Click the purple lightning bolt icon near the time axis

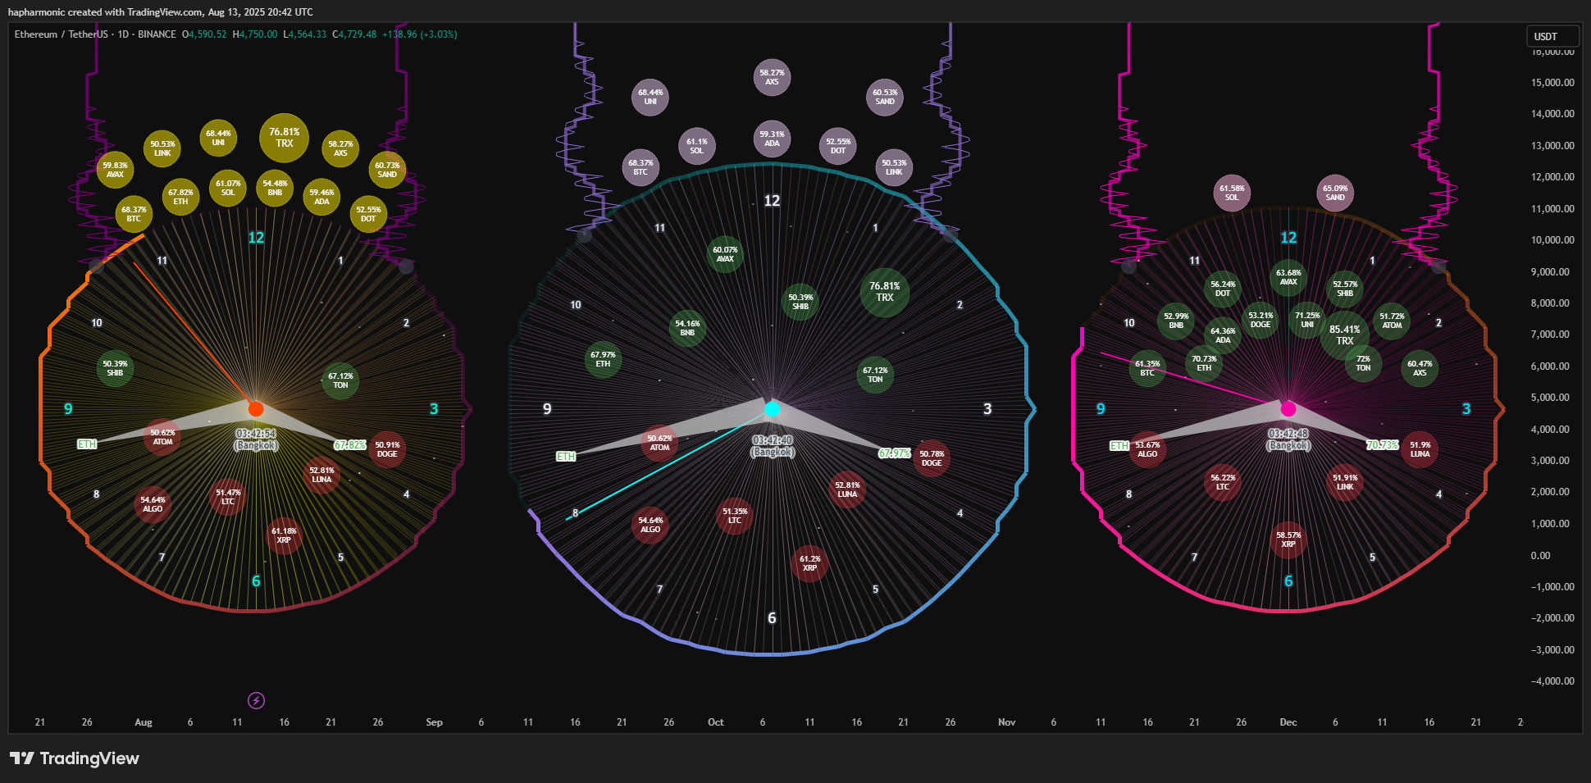point(256,700)
